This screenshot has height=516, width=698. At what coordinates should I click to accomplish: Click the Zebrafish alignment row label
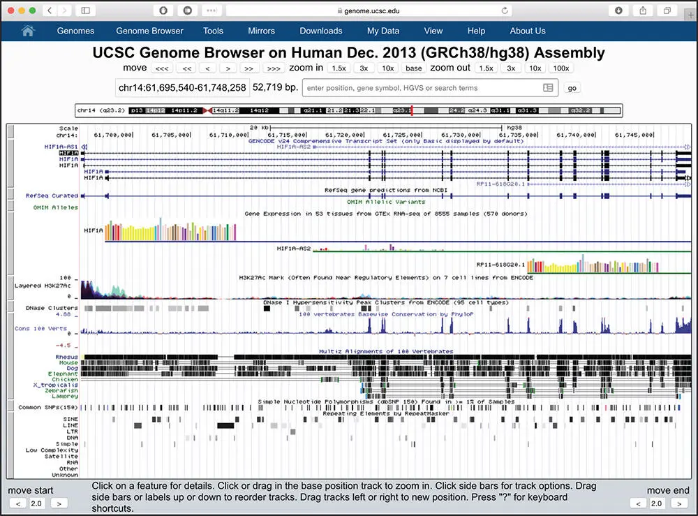pos(61,390)
